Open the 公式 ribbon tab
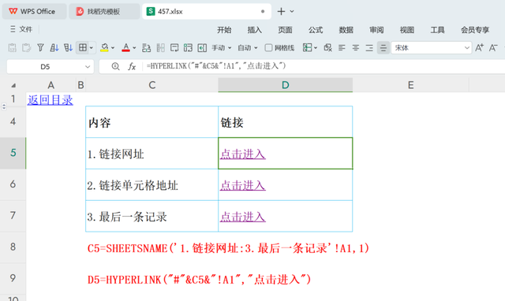This screenshot has width=505, height=301. click(316, 30)
